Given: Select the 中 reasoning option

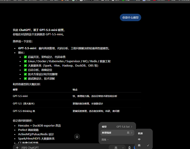Looking at the screenshot, I should pos(143,139).
